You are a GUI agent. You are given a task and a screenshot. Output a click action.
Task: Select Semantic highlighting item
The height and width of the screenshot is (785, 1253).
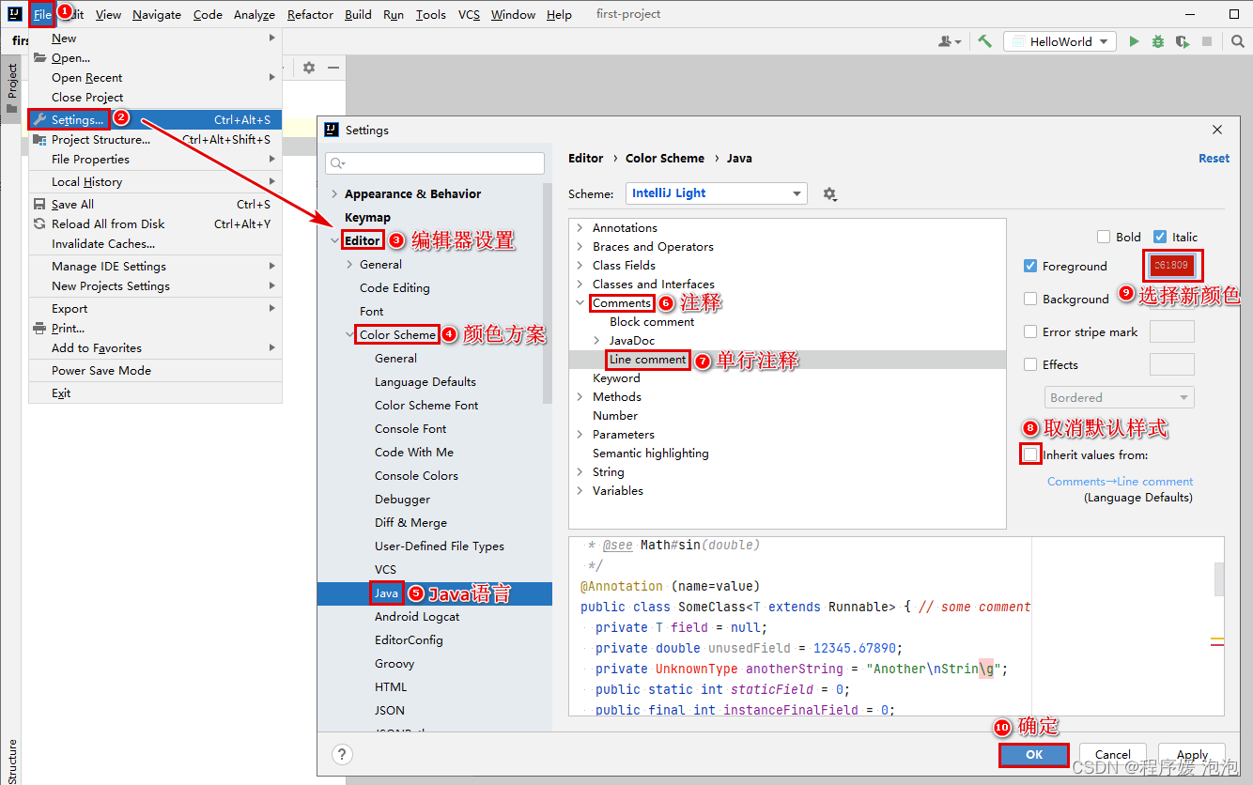click(651, 453)
